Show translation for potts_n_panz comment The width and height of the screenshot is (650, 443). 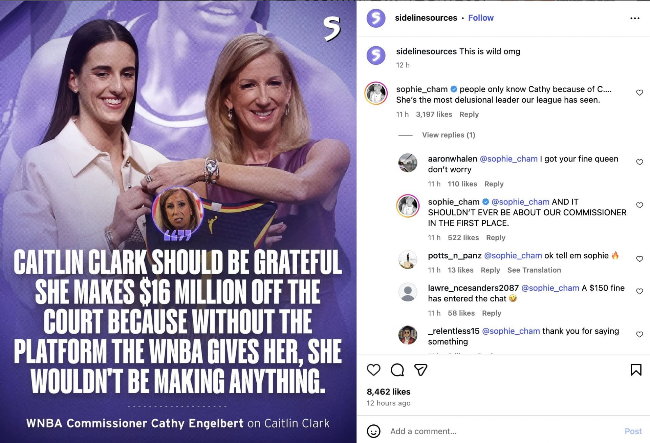(534, 270)
